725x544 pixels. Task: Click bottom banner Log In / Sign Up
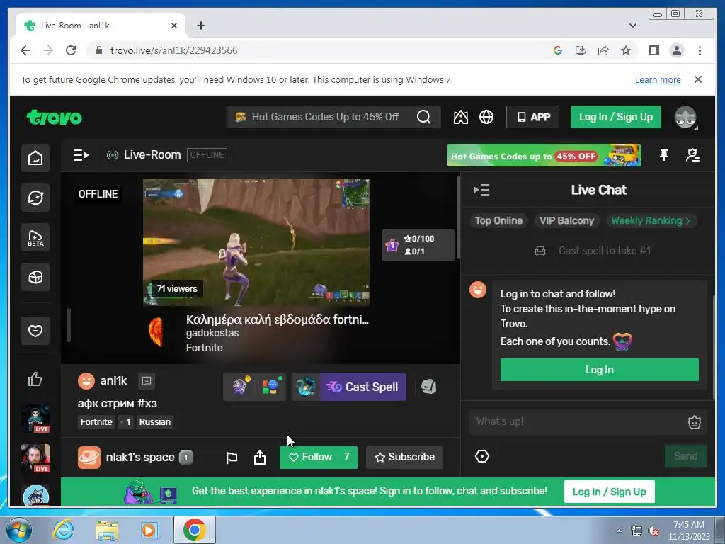(x=609, y=492)
